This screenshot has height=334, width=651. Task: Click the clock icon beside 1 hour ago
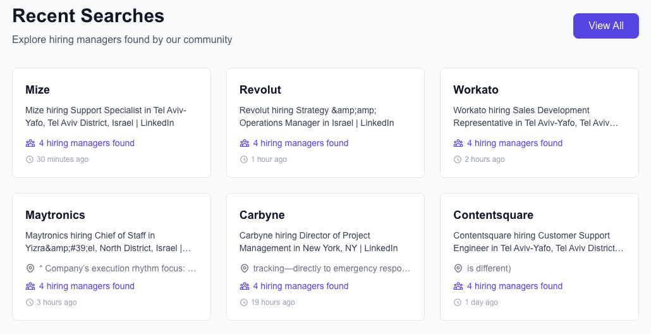244,159
